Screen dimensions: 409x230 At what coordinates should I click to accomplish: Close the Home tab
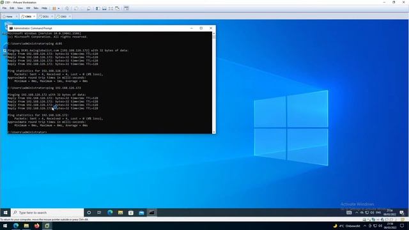[17, 17]
